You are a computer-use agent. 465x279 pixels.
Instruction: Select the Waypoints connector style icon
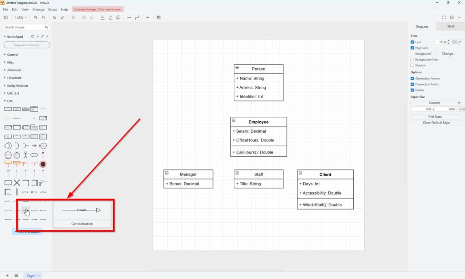click(x=137, y=17)
